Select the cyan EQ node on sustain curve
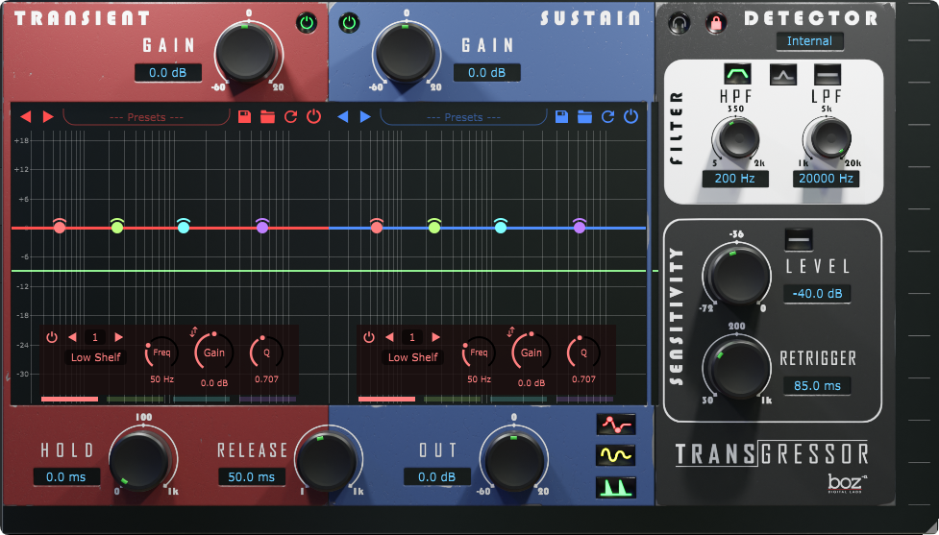Viewport: 939px width, 535px height. click(501, 227)
